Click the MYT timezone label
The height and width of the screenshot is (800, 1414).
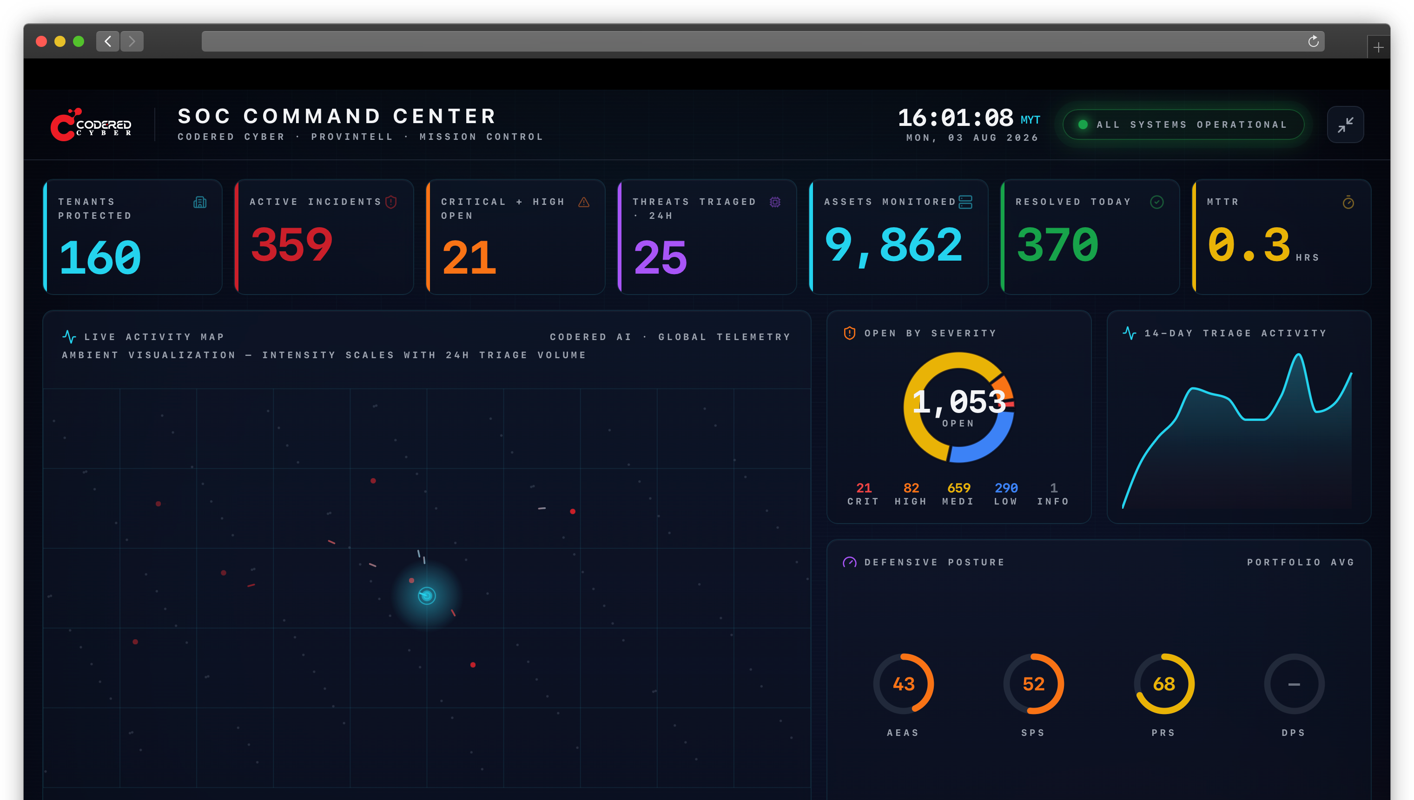1030,120
